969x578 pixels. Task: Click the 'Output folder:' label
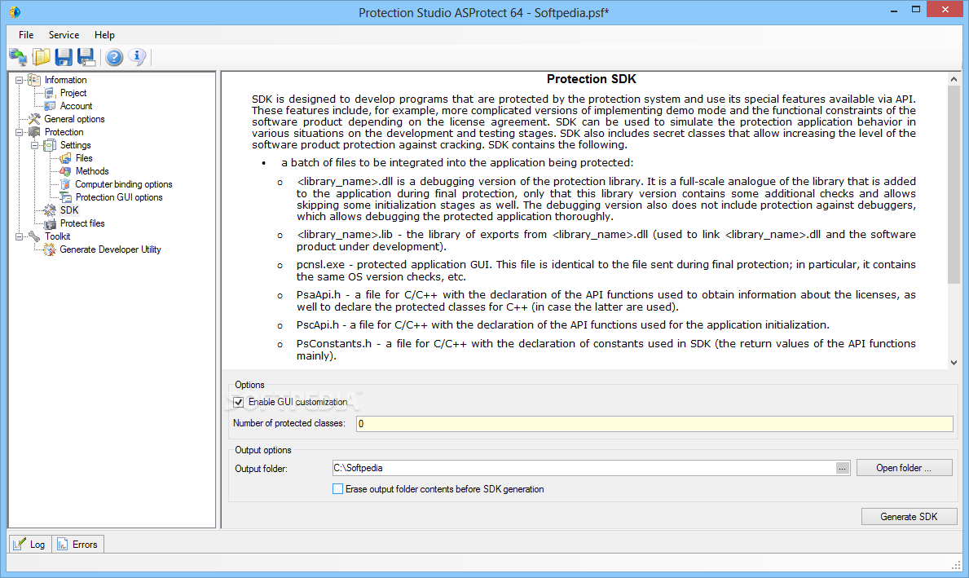pos(261,469)
